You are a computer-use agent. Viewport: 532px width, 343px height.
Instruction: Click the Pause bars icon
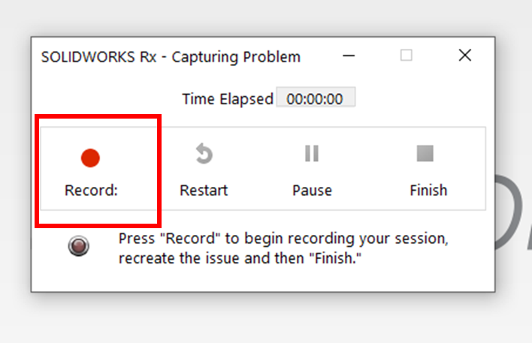click(312, 154)
